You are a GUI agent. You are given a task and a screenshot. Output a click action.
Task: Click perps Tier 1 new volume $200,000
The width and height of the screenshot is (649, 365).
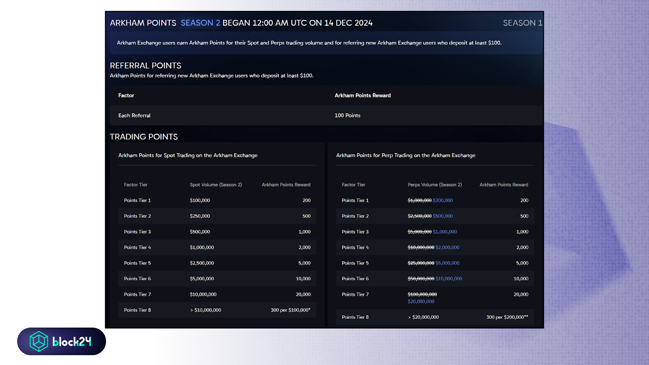[x=443, y=200]
